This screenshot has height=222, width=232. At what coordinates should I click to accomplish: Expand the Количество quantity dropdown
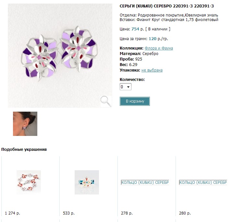click(x=126, y=87)
